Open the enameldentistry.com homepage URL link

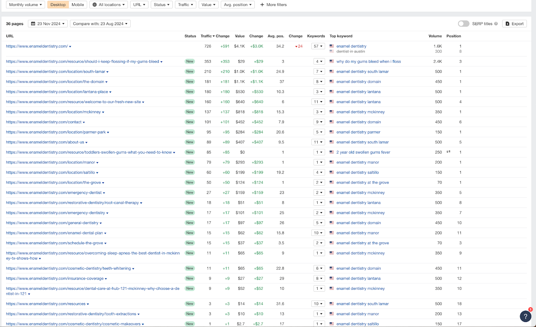coord(37,46)
